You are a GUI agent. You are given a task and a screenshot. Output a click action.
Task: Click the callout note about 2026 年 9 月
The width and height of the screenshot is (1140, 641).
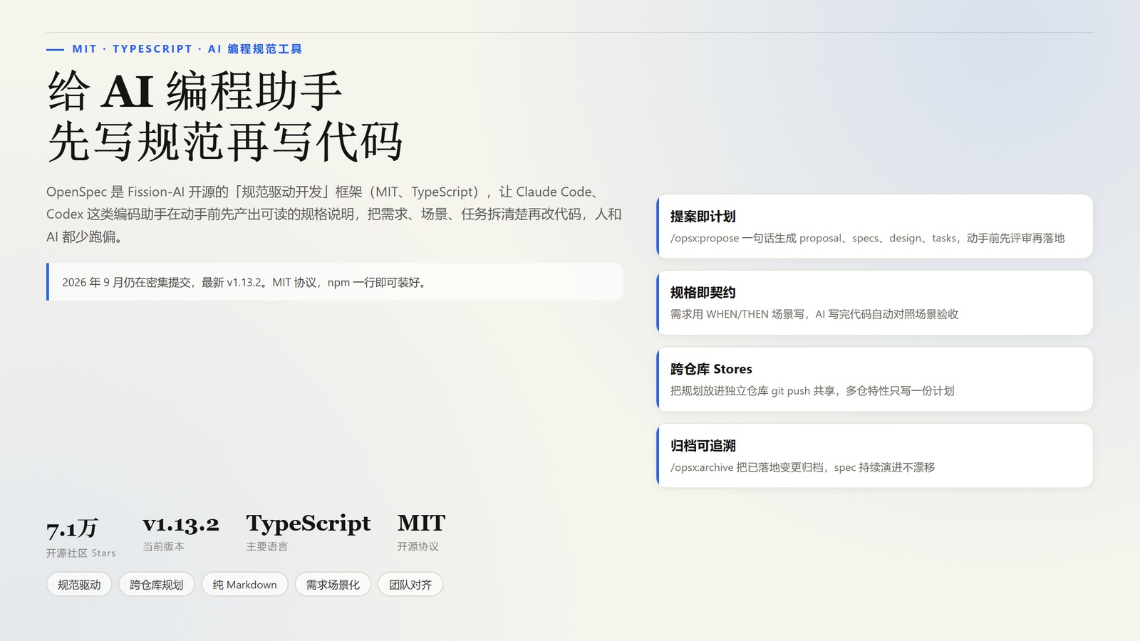tap(335, 282)
